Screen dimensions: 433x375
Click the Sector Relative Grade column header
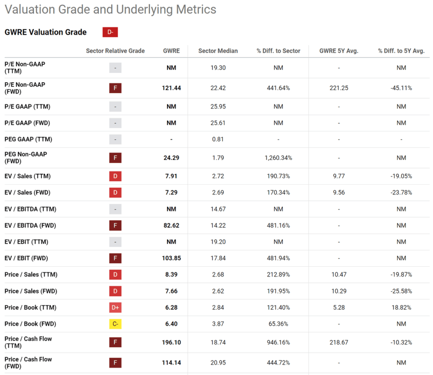pyautogui.click(x=115, y=51)
